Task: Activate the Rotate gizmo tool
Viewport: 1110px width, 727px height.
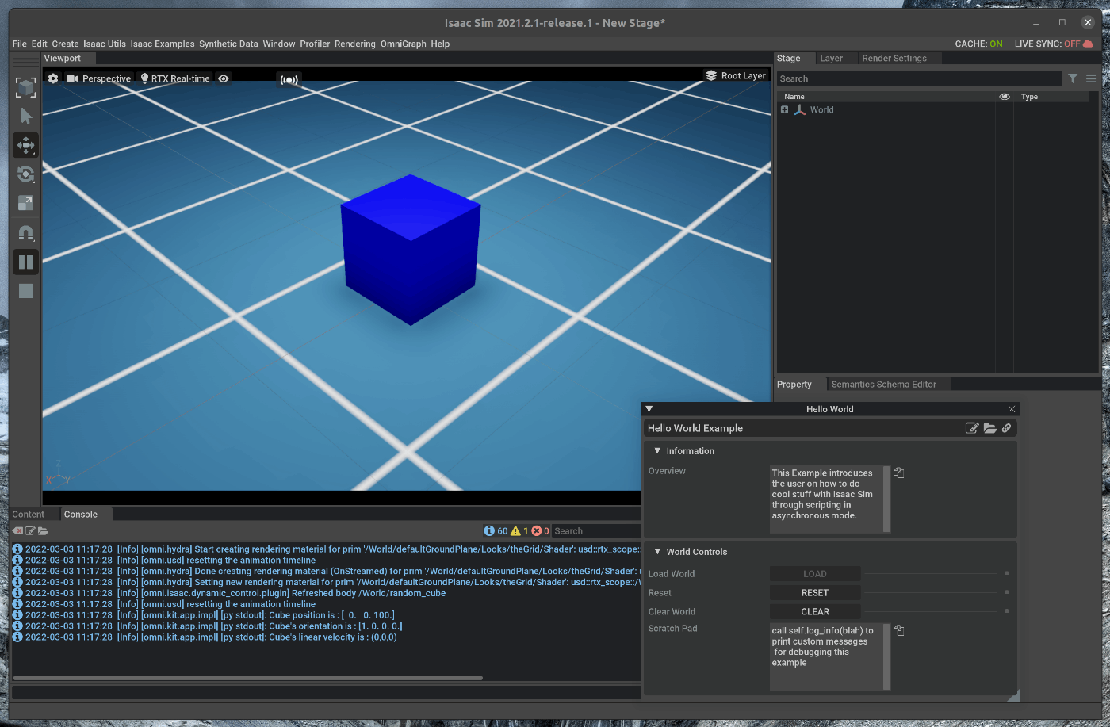Action: 25,174
